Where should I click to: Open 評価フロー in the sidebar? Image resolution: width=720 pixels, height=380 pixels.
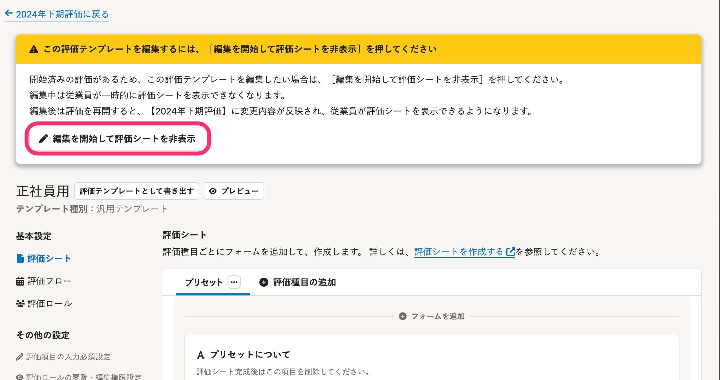tap(49, 281)
